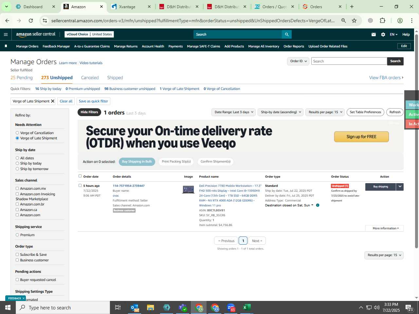This screenshot has height=314, width=419.
Task: Tick the order row checkbox for 114-7571954-2739447
Action: pos(80,185)
